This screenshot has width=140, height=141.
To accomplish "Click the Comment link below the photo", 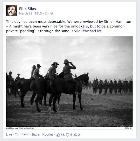I will pyautogui.click(x=22, y=134).
